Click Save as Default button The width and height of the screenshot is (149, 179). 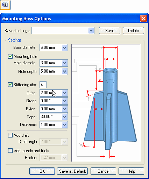point(72,171)
